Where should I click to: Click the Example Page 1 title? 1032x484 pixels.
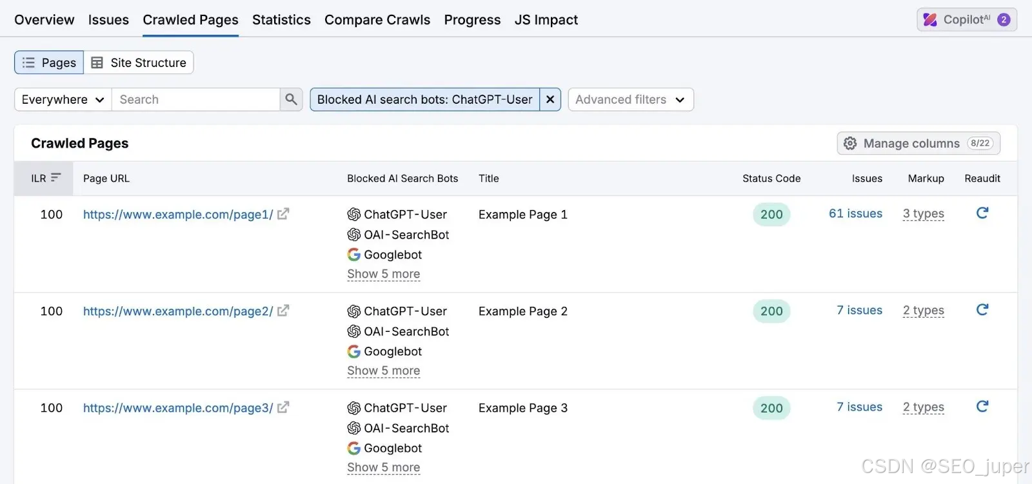[523, 215]
